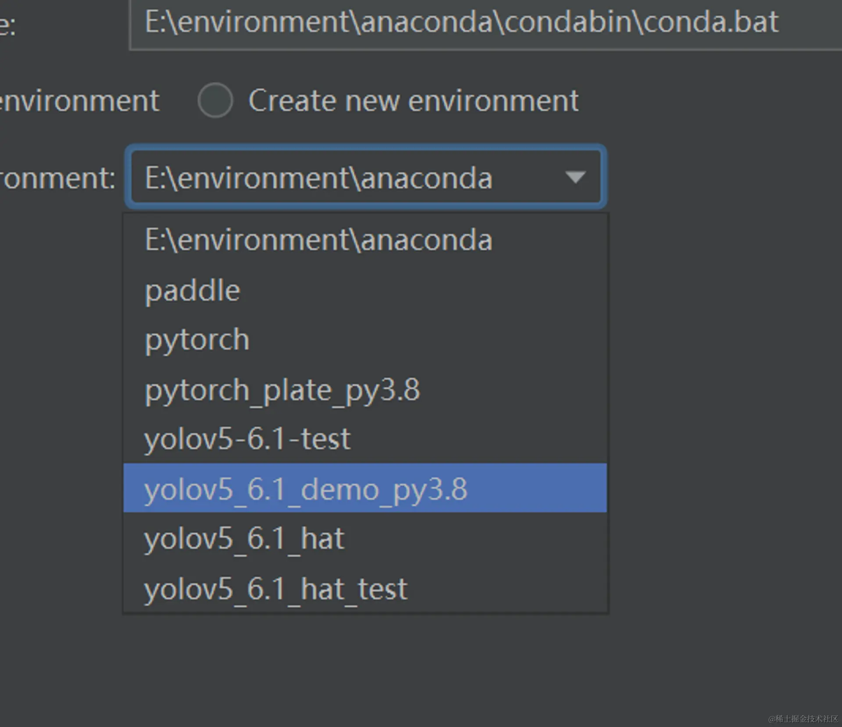Pick the yolov5_6.1_hat environment

(244, 538)
